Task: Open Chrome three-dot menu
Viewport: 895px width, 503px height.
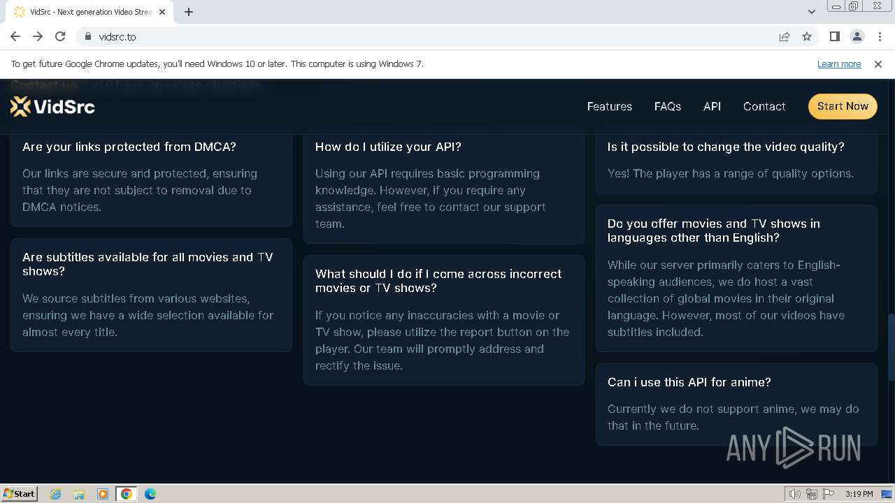Action: click(879, 36)
